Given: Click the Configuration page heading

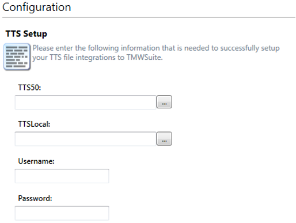Looking at the screenshot, I should (x=37, y=7).
